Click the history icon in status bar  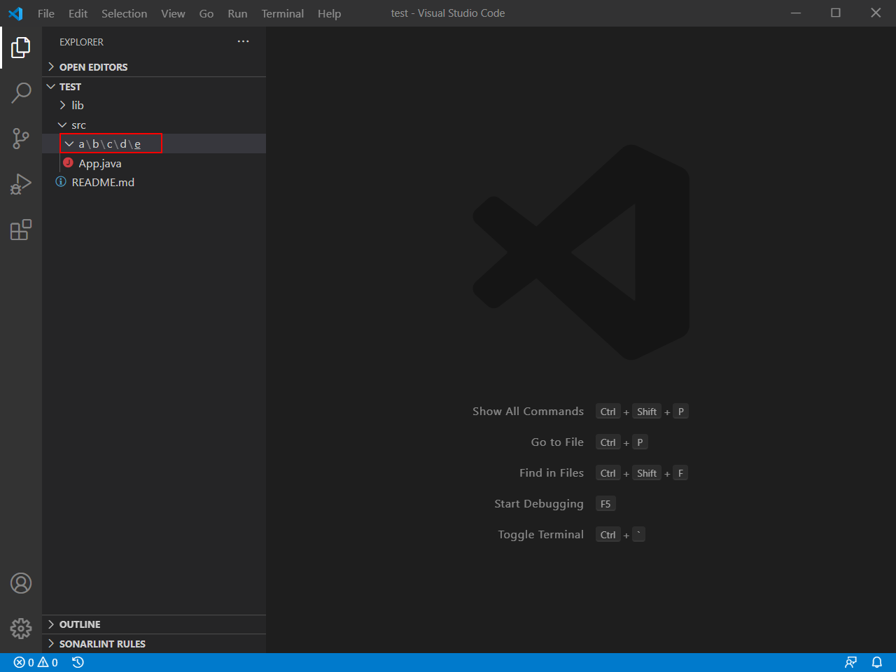[78, 662]
